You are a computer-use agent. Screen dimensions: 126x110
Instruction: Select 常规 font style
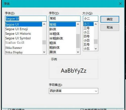62,24
